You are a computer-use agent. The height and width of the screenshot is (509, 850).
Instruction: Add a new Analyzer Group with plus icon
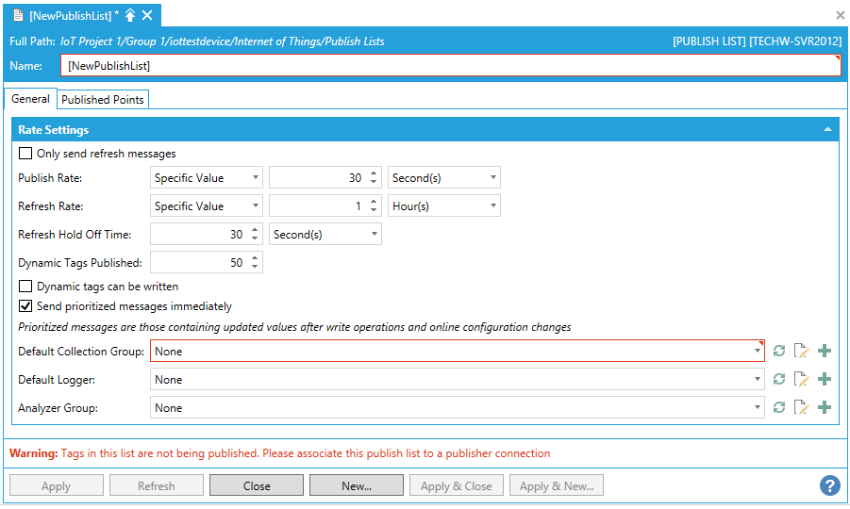point(825,408)
